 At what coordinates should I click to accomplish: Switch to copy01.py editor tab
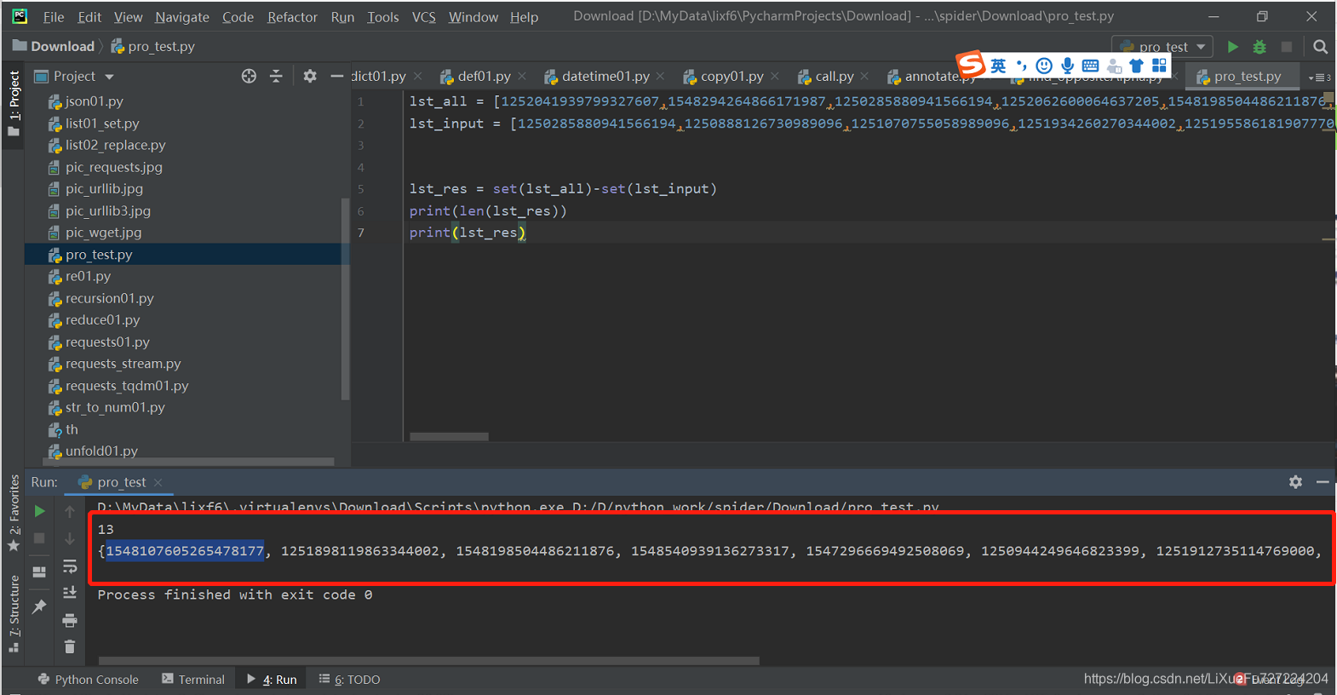pos(732,77)
